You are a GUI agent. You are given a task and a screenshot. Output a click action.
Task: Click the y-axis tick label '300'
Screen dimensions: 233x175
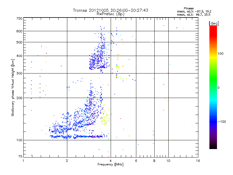[x=19, y=73]
